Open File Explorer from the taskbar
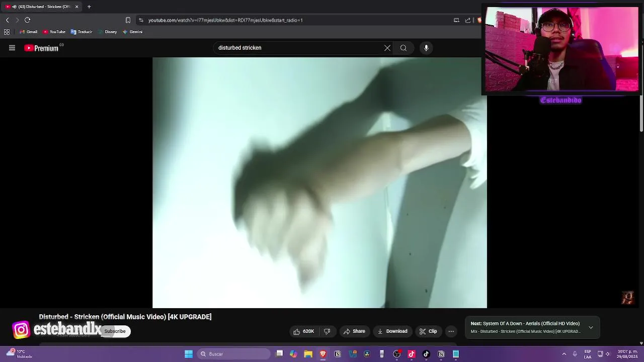 click(308, 354)
